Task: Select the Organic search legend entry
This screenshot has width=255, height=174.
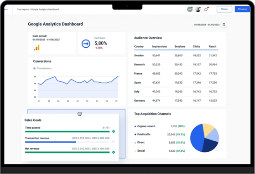Action: (145, 126)
